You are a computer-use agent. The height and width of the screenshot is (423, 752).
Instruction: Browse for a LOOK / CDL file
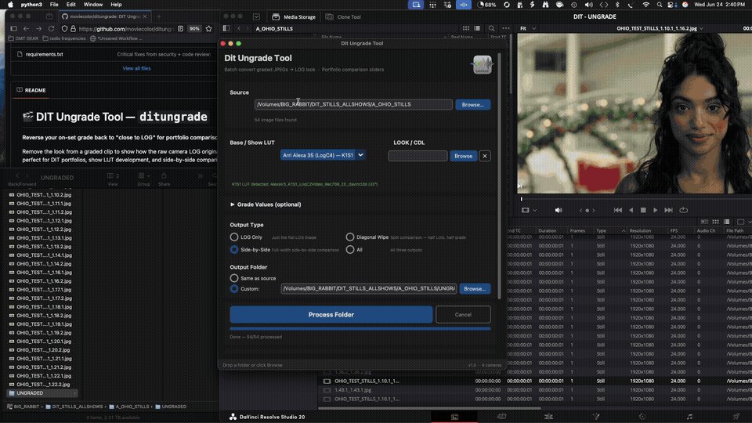click(463, 156)
